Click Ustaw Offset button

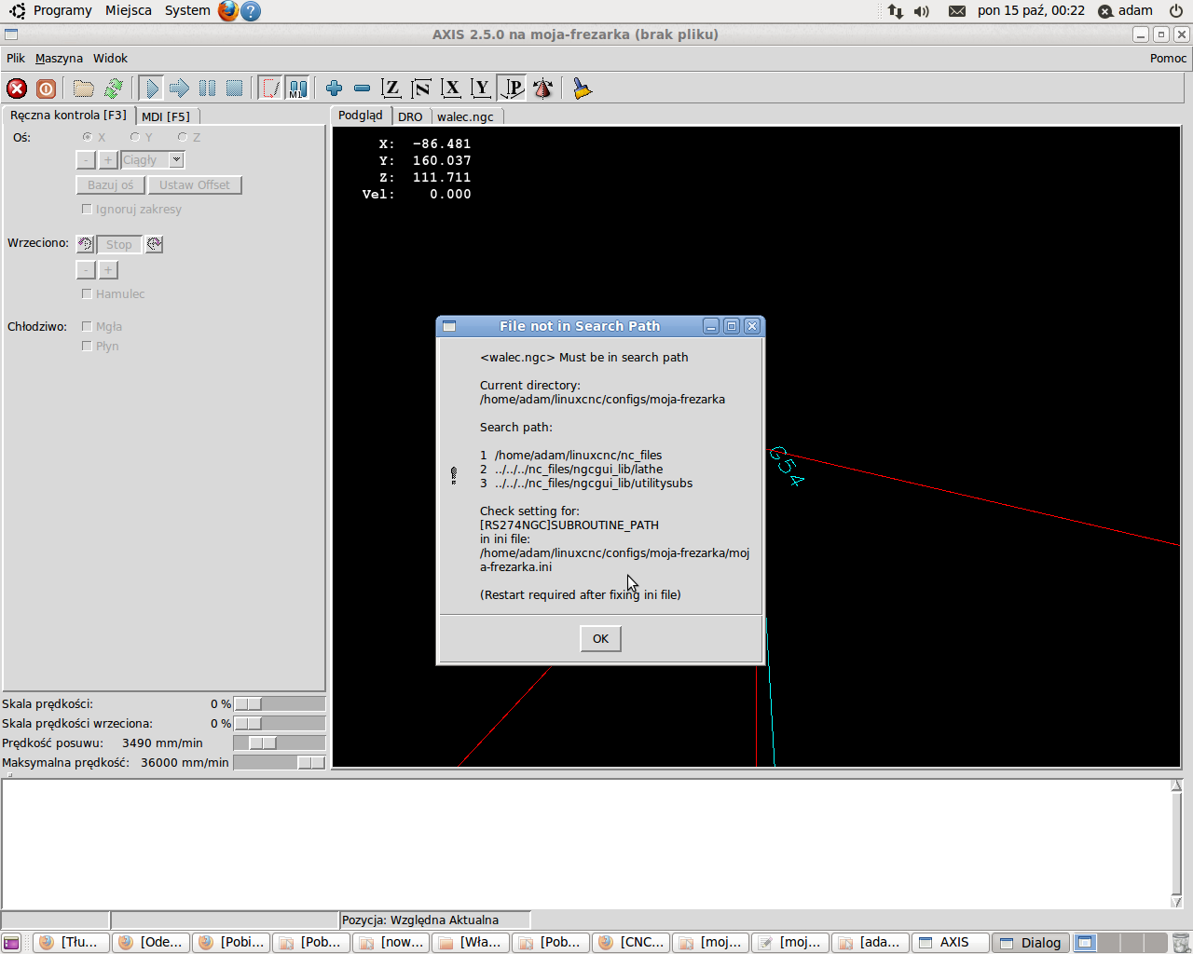point(195,185)
